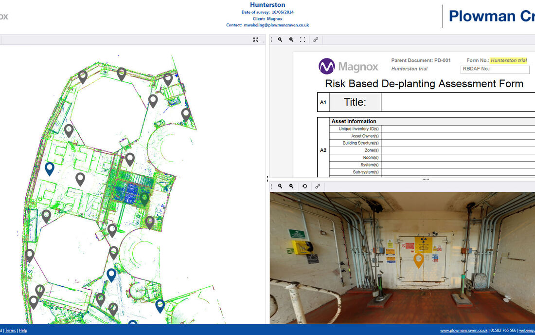Grab the horizontal splitter between document and photo

tap(426, 179)
